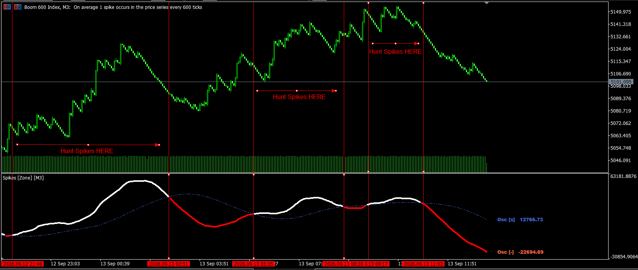Click the chart shift triangle marker at top
638x270 pixels.
[487, 3]
